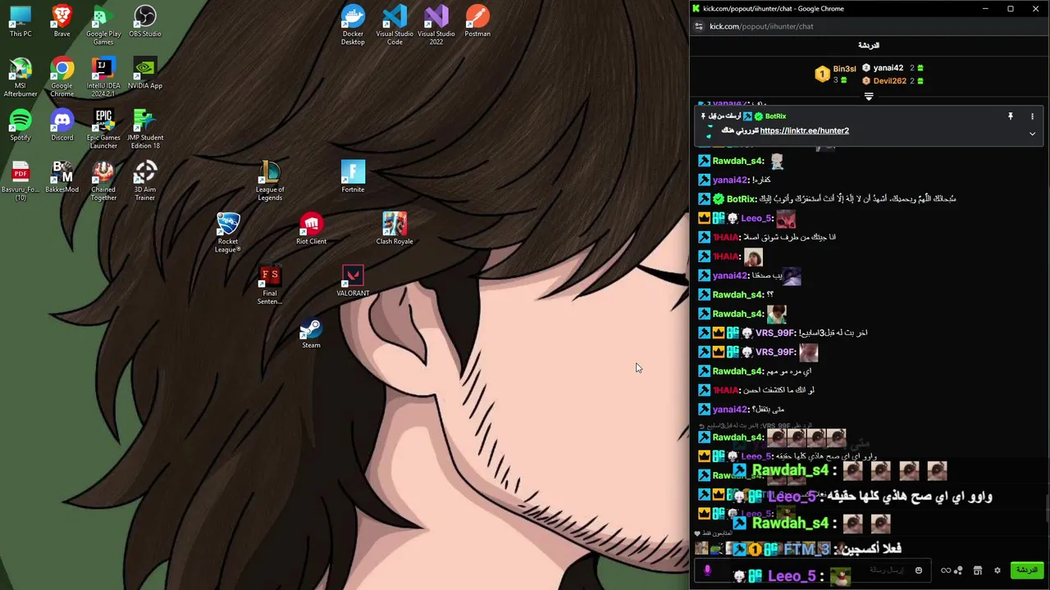Open the linktr.ee/hunter2 link in pinned message
The height and width of the screenshot is (590, 1050).
(804, 131)
